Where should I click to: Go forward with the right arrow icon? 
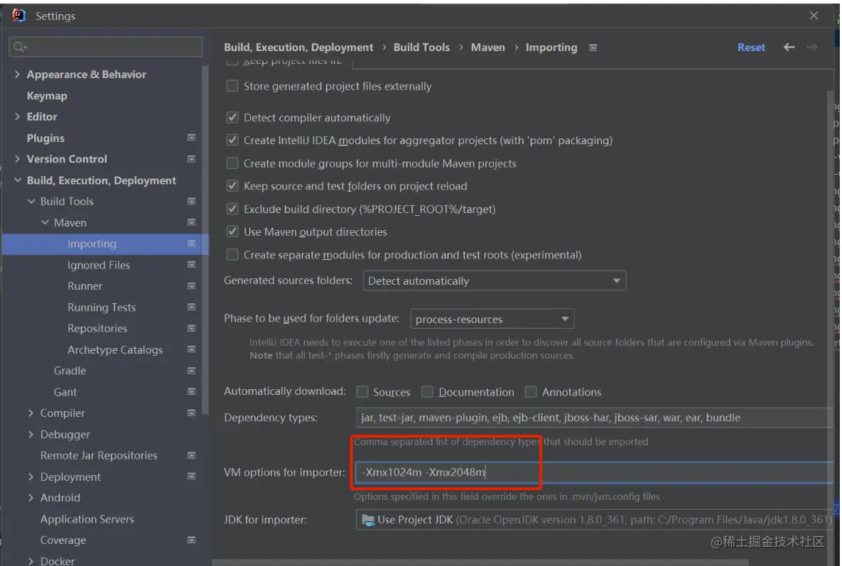(x=812, y=47)
